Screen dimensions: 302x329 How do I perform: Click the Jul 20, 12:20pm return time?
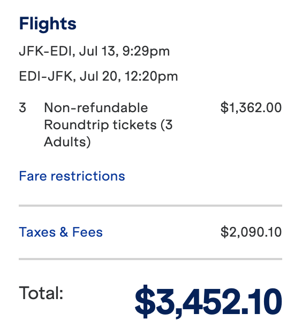click(129, 76)
